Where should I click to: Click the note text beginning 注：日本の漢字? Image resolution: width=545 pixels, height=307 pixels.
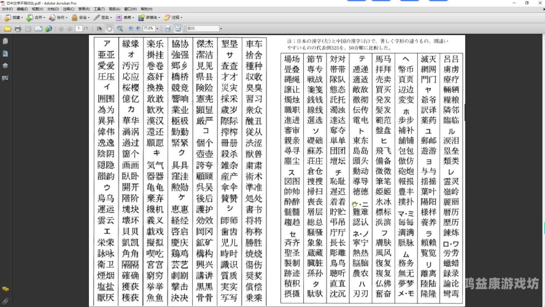pyautogui.click(x=368, y=44)
